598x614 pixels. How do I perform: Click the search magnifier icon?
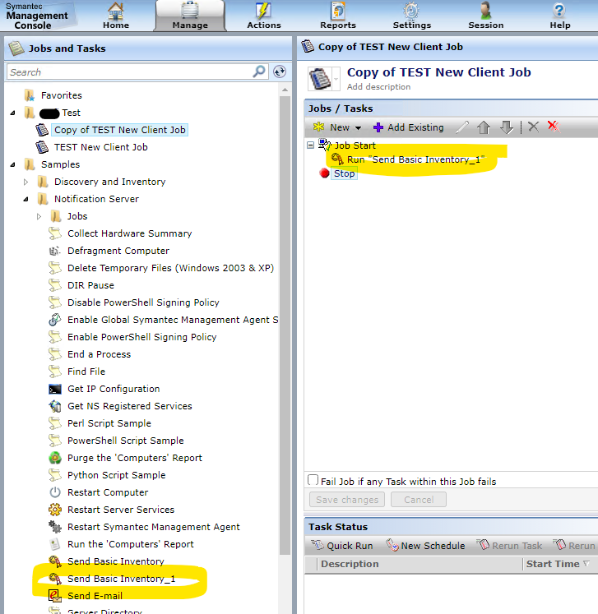point(259,72)
